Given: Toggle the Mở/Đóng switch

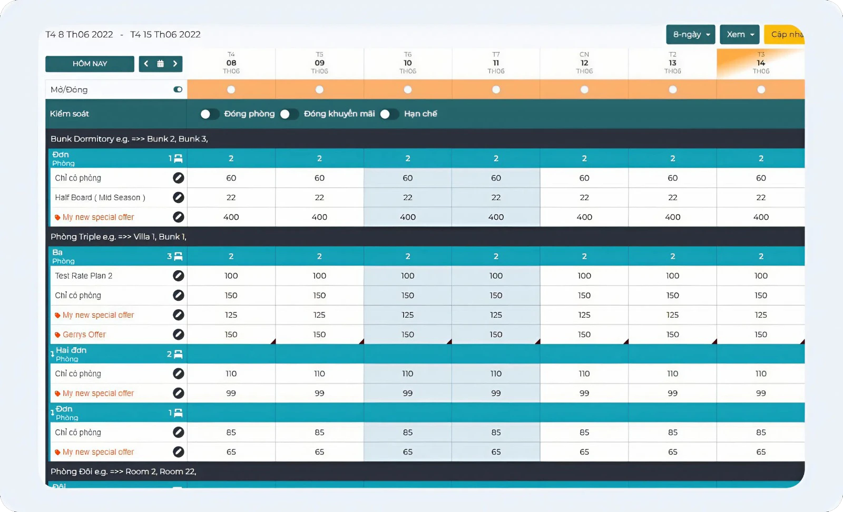Looking at the screenshot, I should [178, 90].
